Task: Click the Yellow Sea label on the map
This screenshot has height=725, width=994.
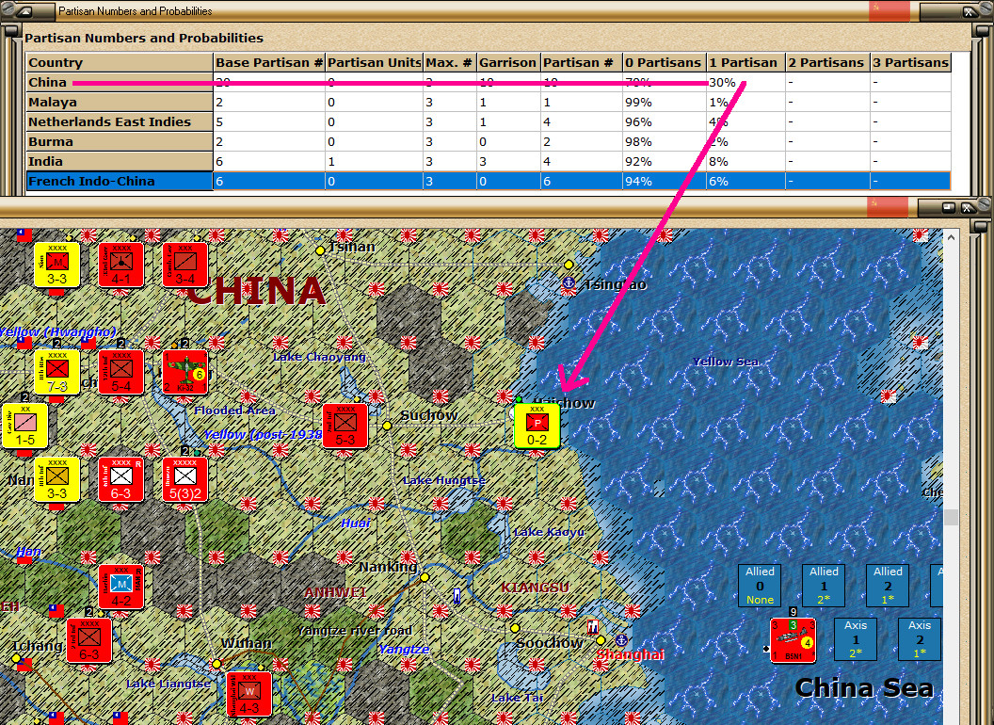Action: (725, 362)
